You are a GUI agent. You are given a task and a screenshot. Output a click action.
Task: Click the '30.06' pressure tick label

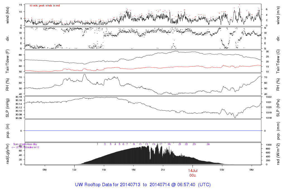pyautogui.click(x=19, y=118)
